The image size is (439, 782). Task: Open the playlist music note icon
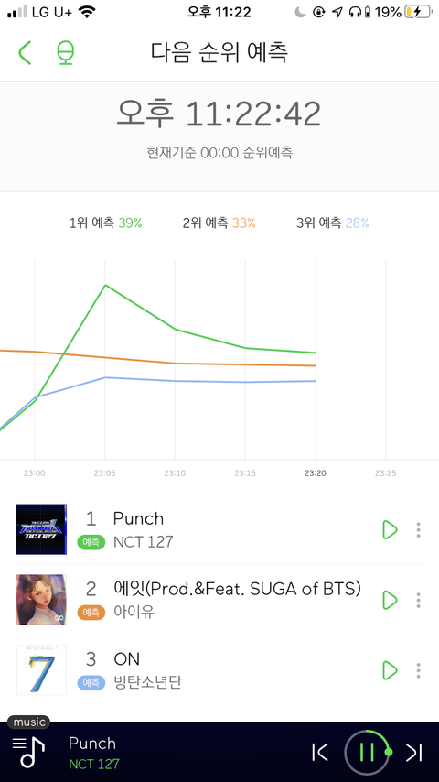click(28, 752)
